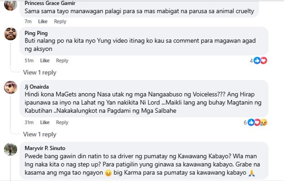Click the like reaction icon on Jj Onairda's comment
284x181 pixels.
251,122
